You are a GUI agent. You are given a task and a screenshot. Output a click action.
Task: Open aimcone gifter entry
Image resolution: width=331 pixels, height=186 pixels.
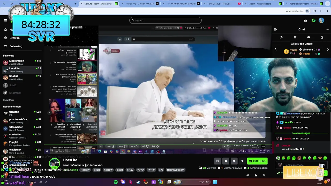[x=310, y=50]
